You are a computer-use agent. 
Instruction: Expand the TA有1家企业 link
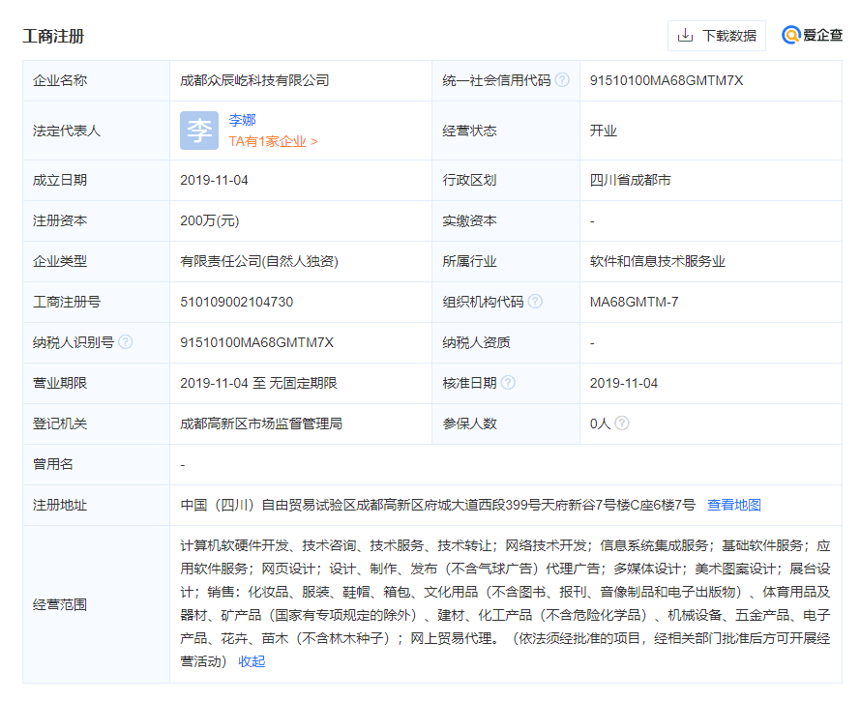tap(273, 141)
